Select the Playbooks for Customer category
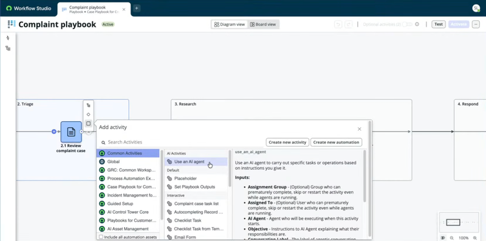 click(x=128, y=220)
